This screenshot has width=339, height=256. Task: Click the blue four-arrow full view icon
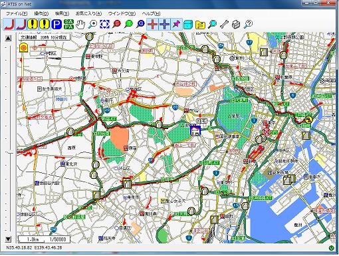[x=104, y=24]
